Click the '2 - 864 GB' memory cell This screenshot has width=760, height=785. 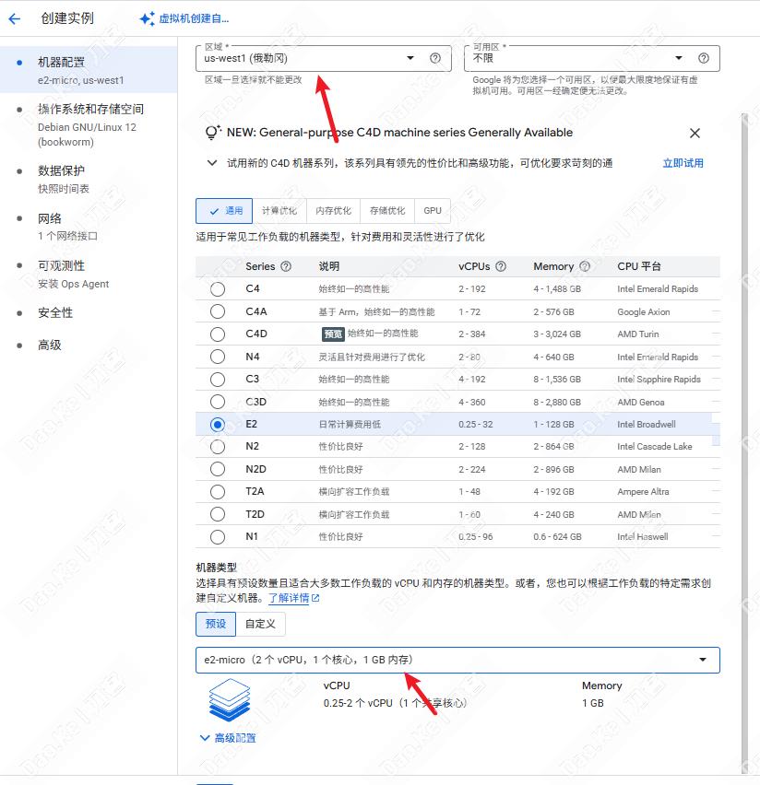click(553, 447)
